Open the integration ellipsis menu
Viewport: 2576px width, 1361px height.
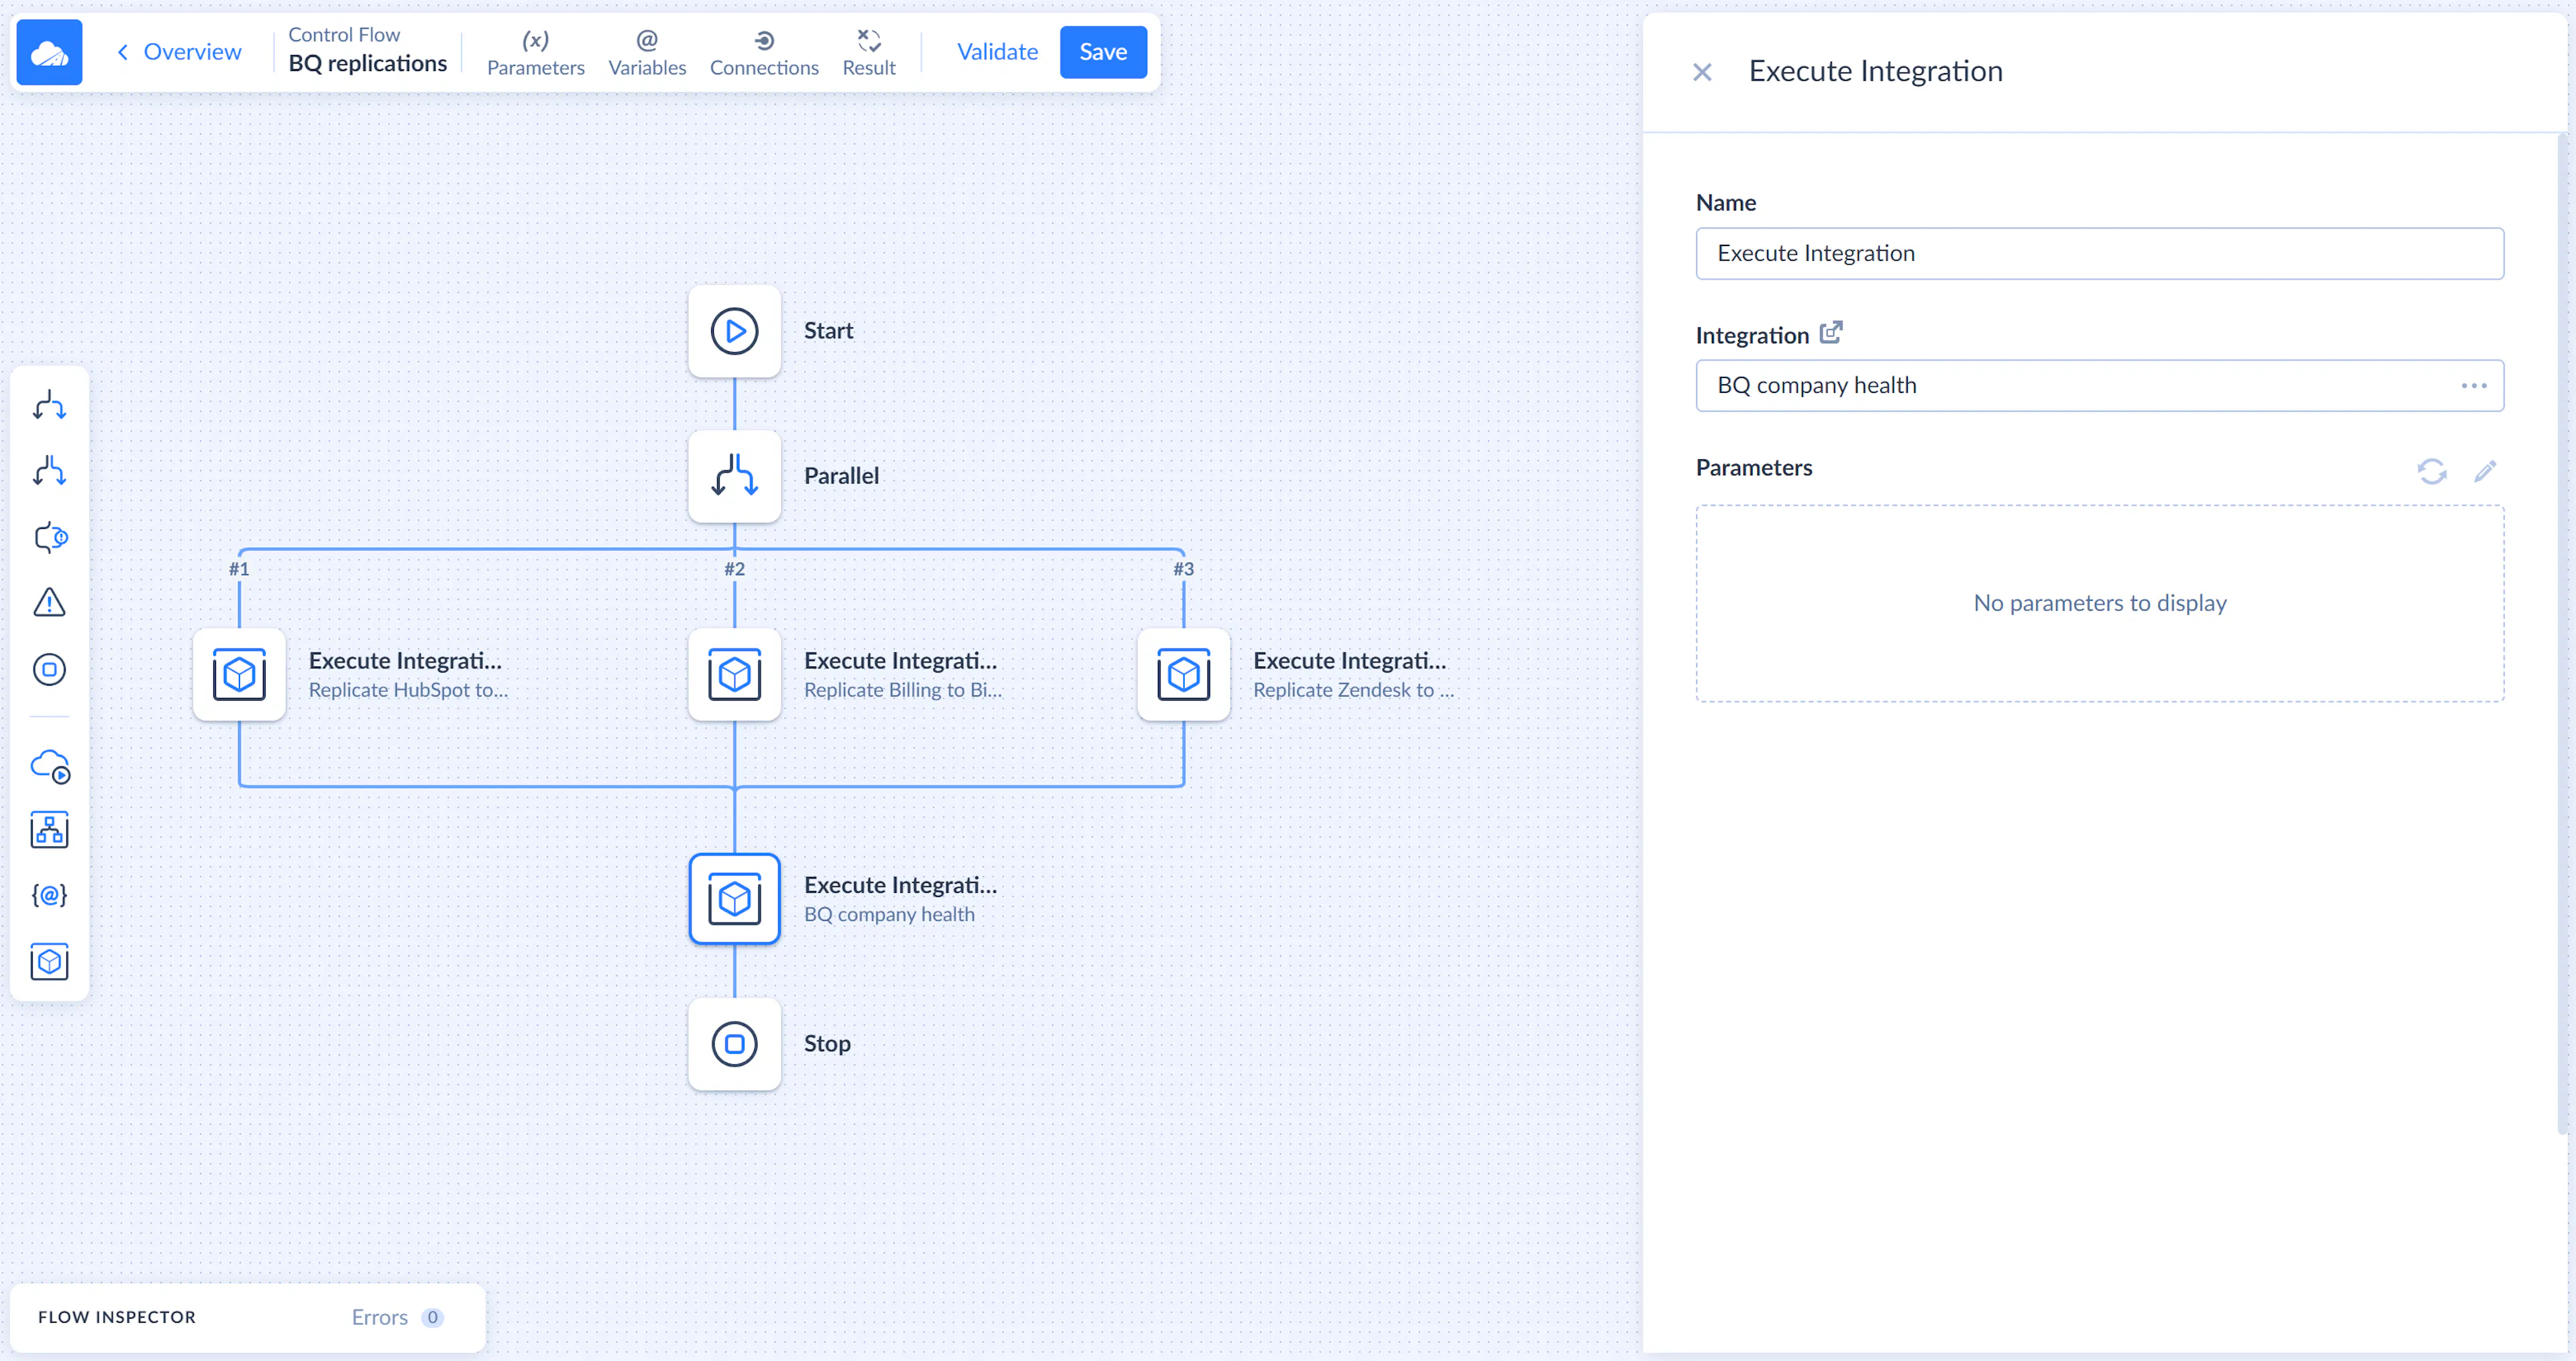click(x=2474, y=386)
